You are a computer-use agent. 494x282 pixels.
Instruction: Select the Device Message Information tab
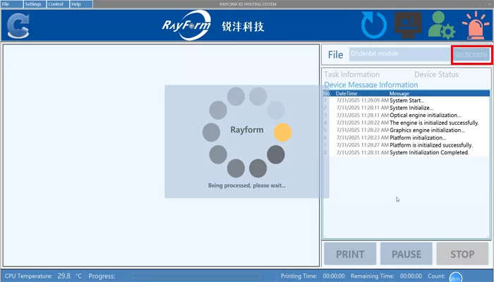(370, 85)
